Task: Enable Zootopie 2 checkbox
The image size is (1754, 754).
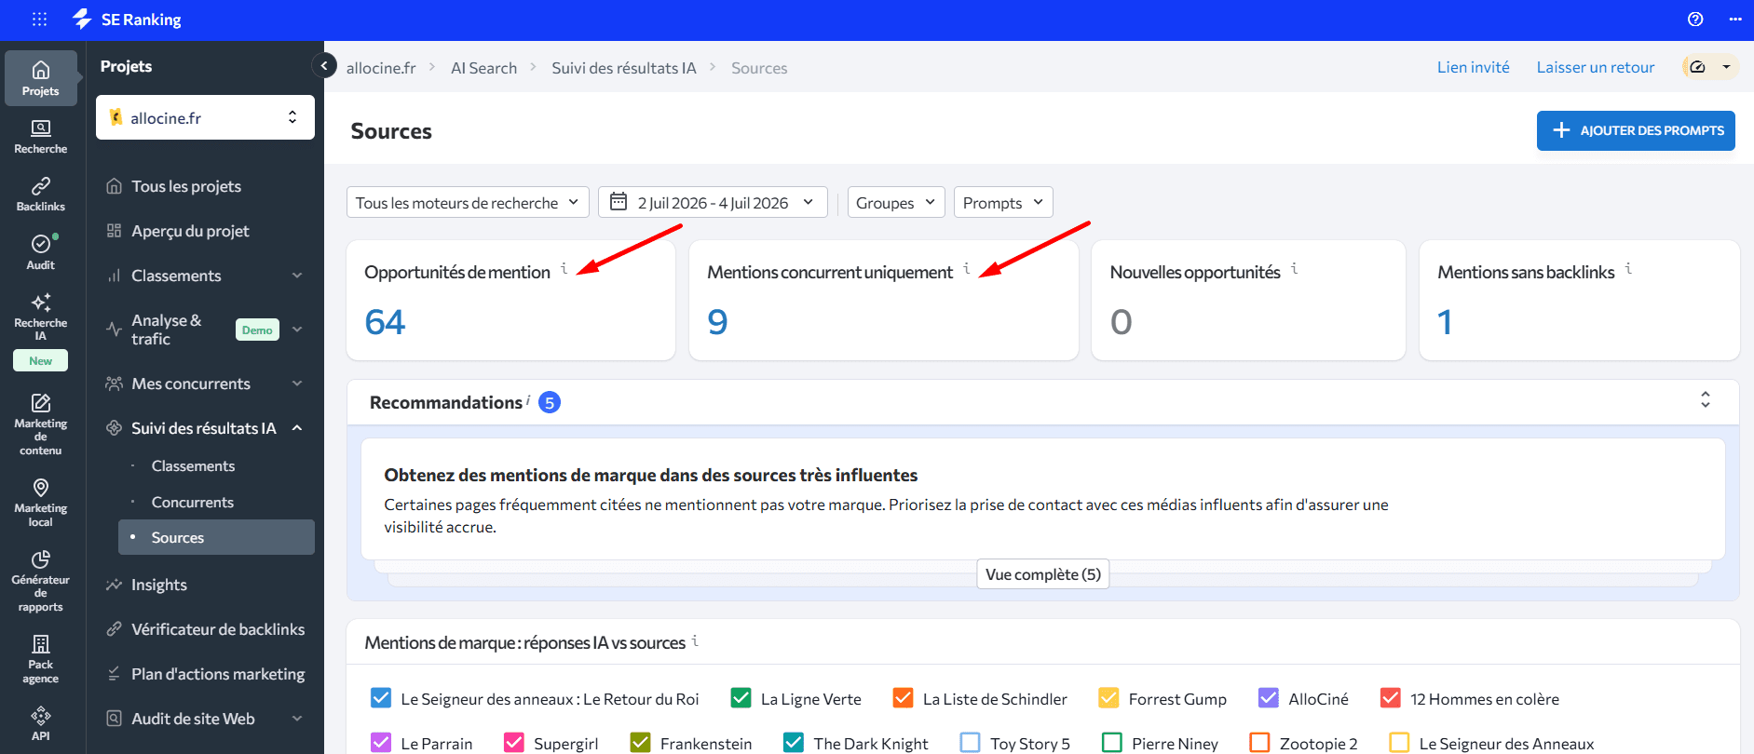Action: pyautogui.click(x=1260, y=743)
